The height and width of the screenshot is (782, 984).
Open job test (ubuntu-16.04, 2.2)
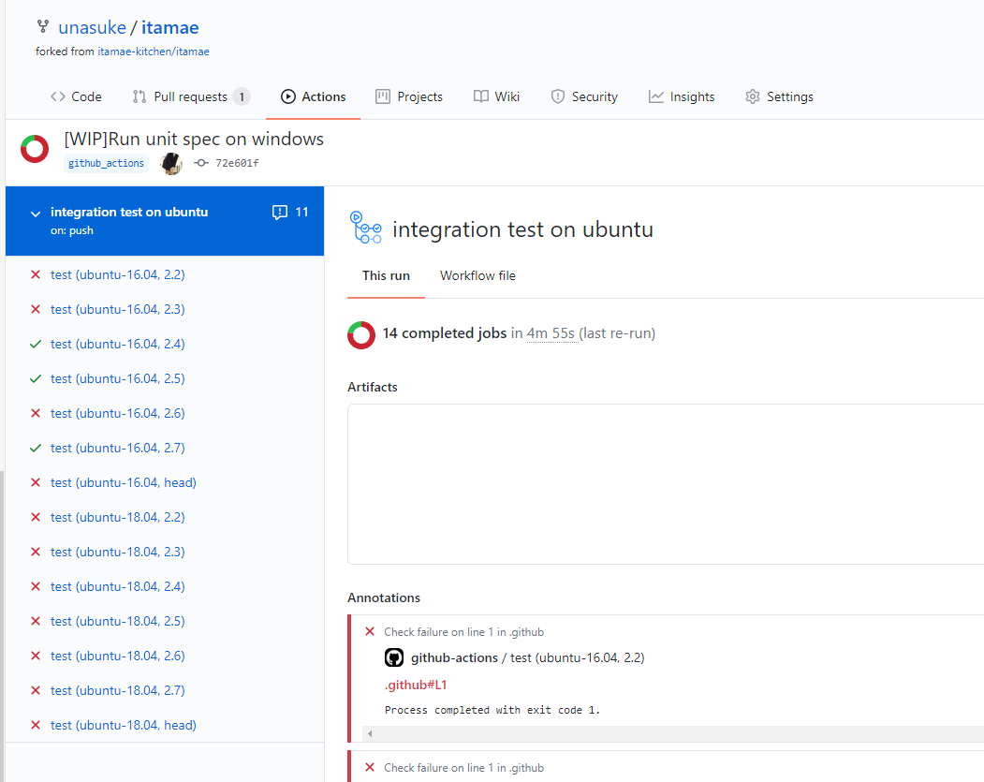tap(117, 275)
